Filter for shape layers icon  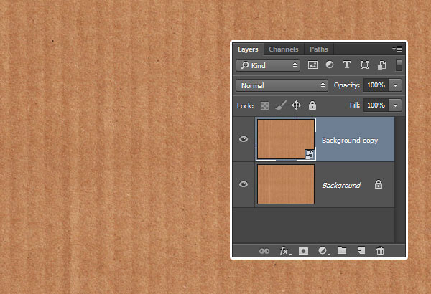(x=364, y=65)
